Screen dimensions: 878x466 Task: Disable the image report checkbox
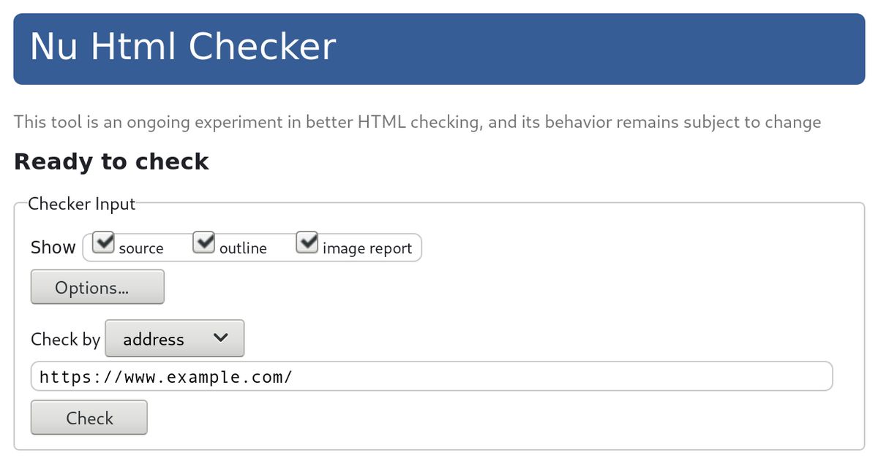[307, 242]
